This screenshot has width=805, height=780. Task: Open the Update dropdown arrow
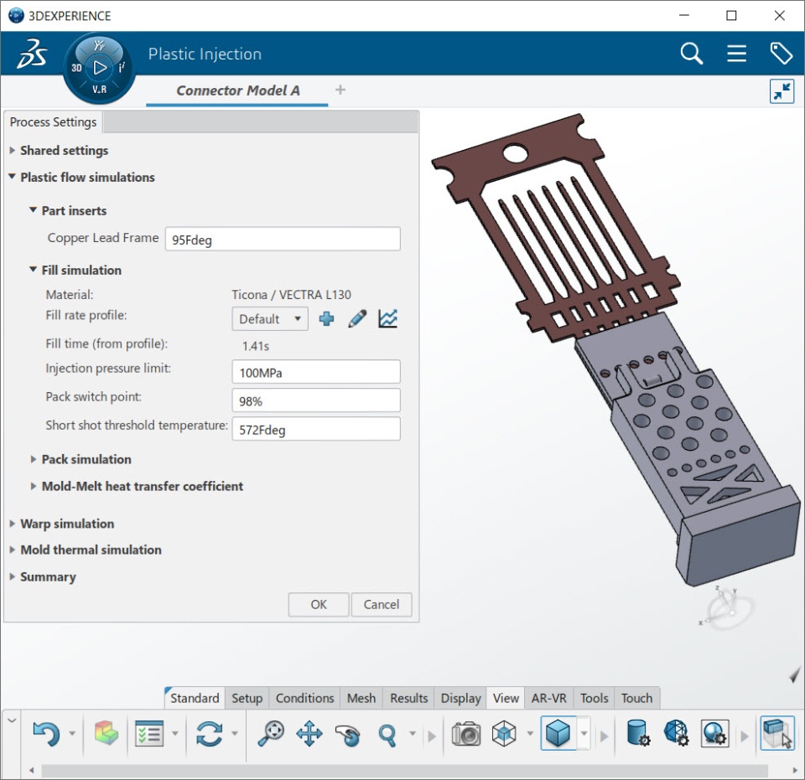click(x=235, y=733)
